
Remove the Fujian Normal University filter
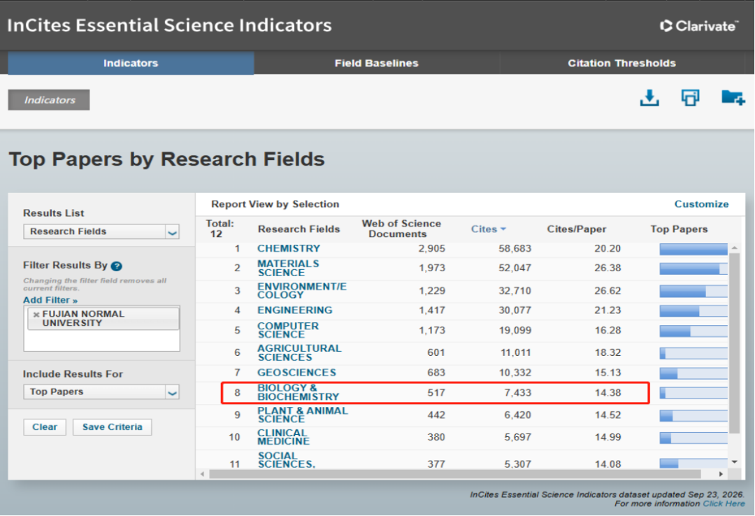(x=36, y=315)
